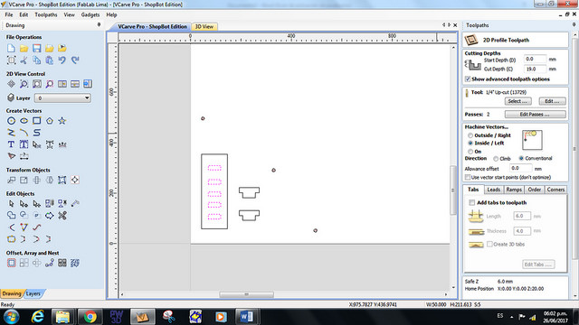Viewport: 579px width, 325px height.
Task: Select the Draw Ellipse tool
Action: [x=24, y=121]
